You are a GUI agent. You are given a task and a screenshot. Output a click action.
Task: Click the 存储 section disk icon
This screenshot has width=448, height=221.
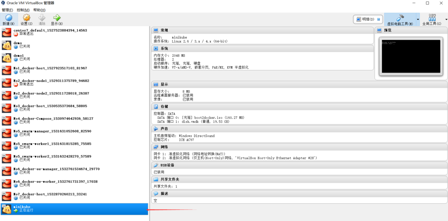[156, 107]
